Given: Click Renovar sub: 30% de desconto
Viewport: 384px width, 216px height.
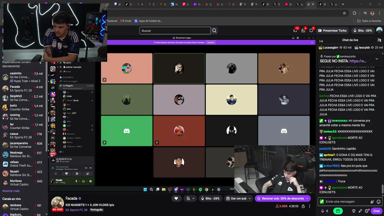Looking at the screenshot, I should tap(280, 198).
